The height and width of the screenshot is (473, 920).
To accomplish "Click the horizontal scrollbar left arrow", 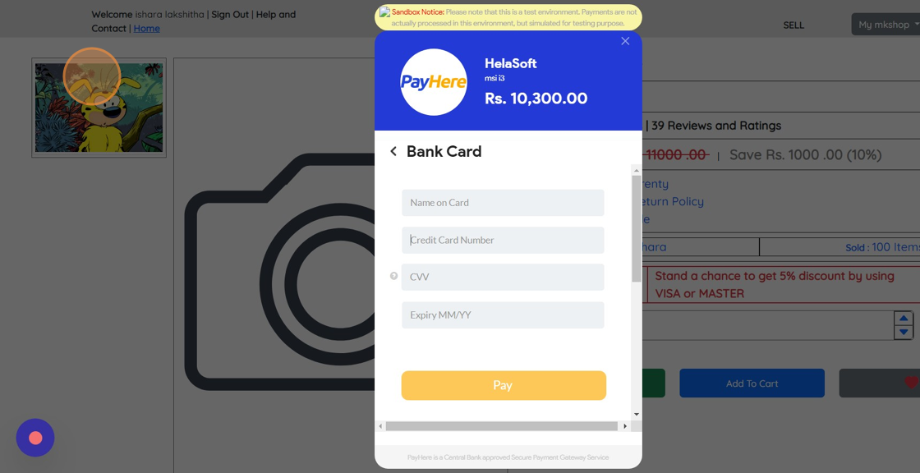I will coord(380,426).
